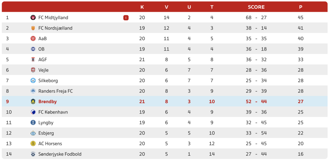Open the Vejle team name

click(44, 70)
